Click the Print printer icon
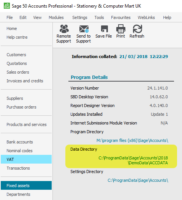This screenshot has height=200, width=182. tap(121, 29)
